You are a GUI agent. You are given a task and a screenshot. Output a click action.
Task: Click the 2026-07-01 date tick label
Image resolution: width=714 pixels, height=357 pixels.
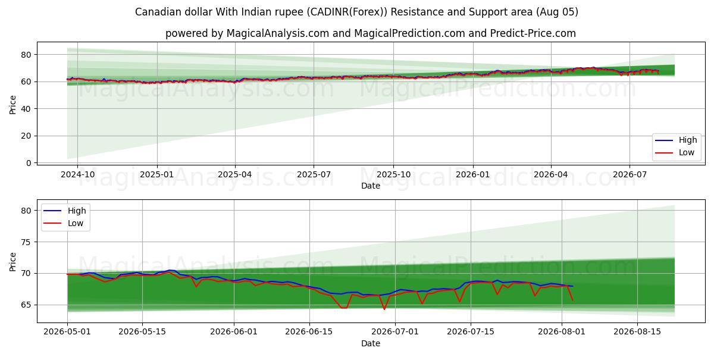click(395, 332)
